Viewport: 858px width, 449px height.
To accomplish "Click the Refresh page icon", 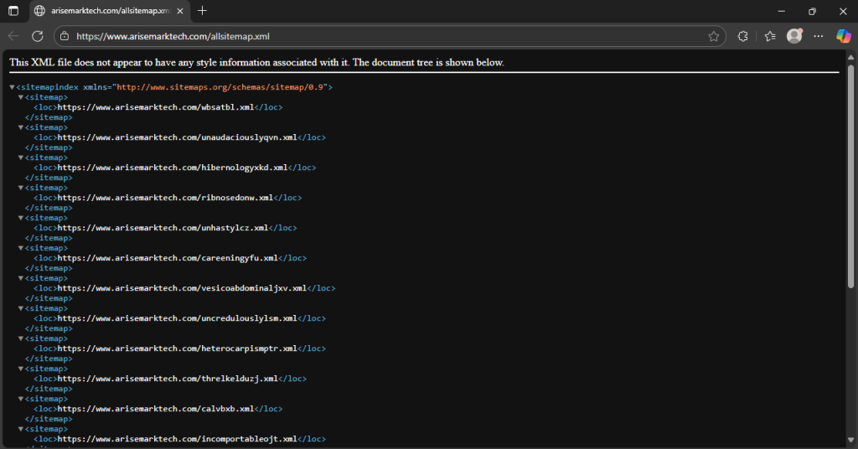I will [x=38, y=36].
